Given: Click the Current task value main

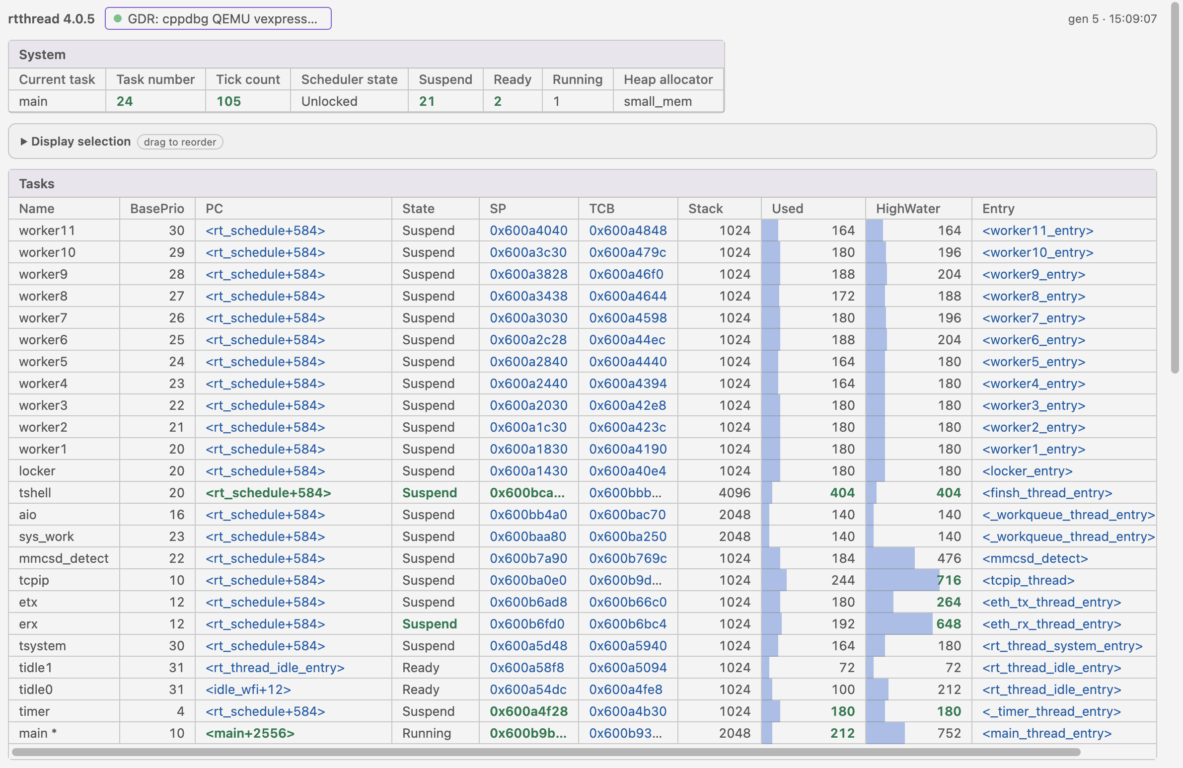Looking at the screenshot, I should (33, 101).
